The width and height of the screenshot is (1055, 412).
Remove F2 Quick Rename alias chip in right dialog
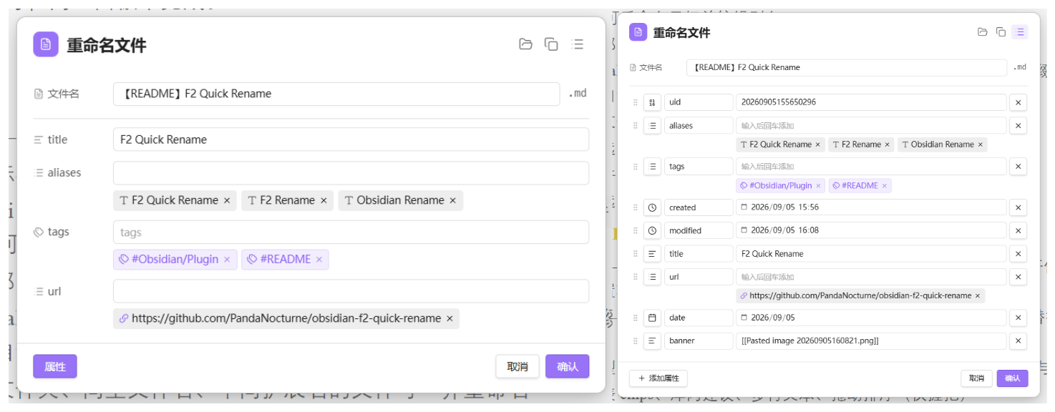[x=818, y=144]
